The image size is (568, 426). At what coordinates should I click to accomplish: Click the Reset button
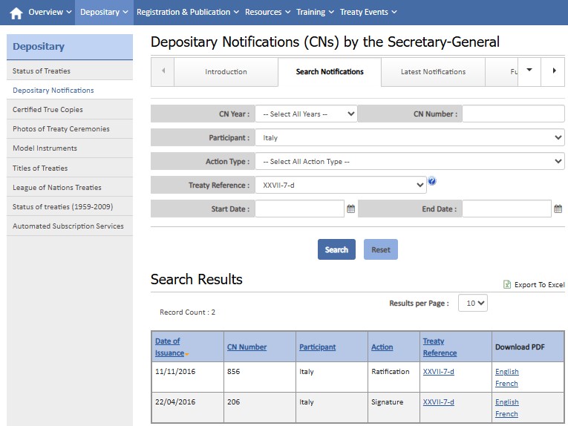pyautogui.click(x=381, y=249)
